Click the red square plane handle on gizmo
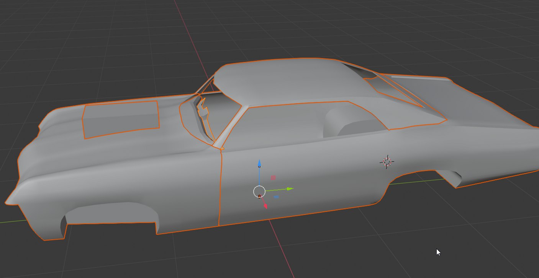This screenshot has width=539, height=278. point(273,178)
